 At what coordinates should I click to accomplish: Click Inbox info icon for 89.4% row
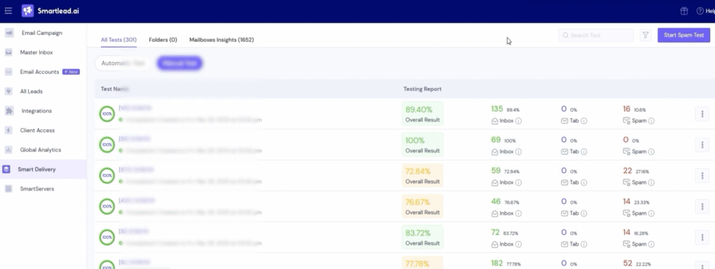(519, 121)
